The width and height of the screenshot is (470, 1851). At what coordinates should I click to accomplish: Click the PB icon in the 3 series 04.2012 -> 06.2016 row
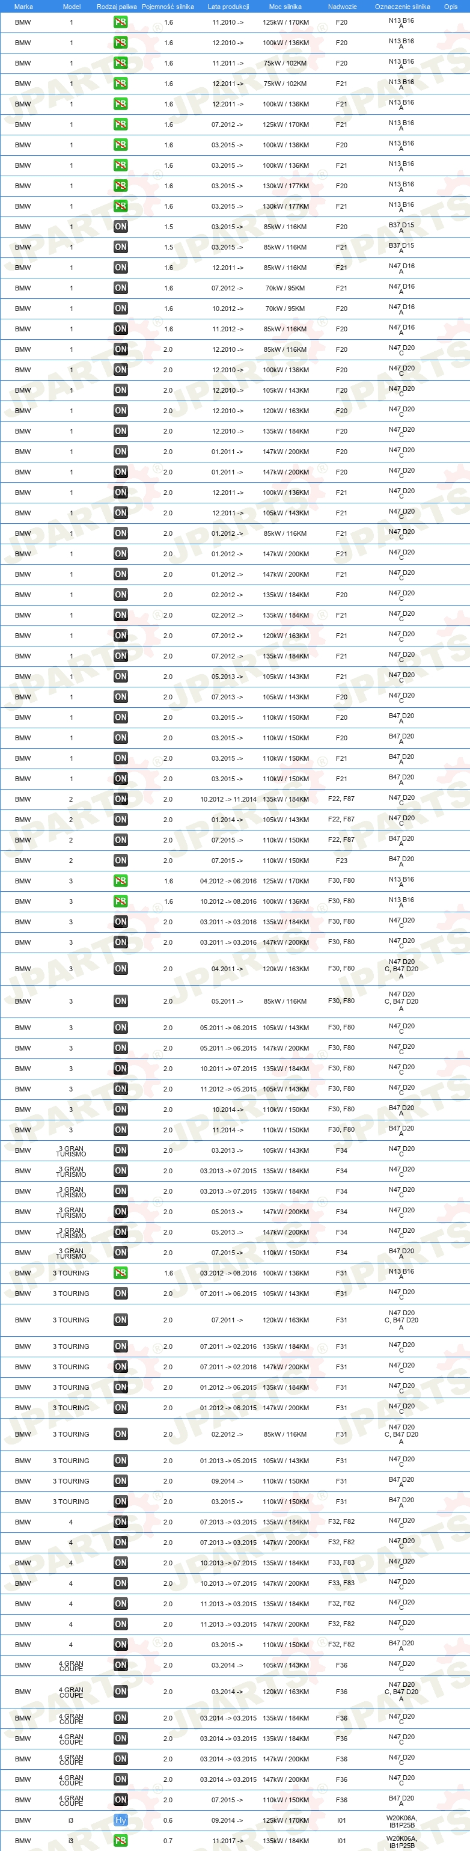(x=121, y=881)
